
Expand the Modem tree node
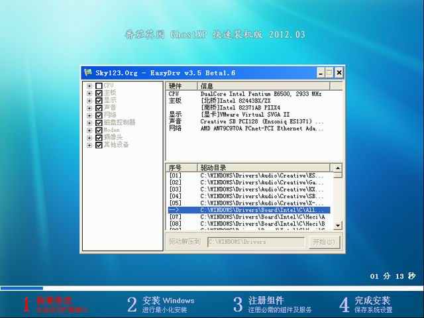point(89,131)
